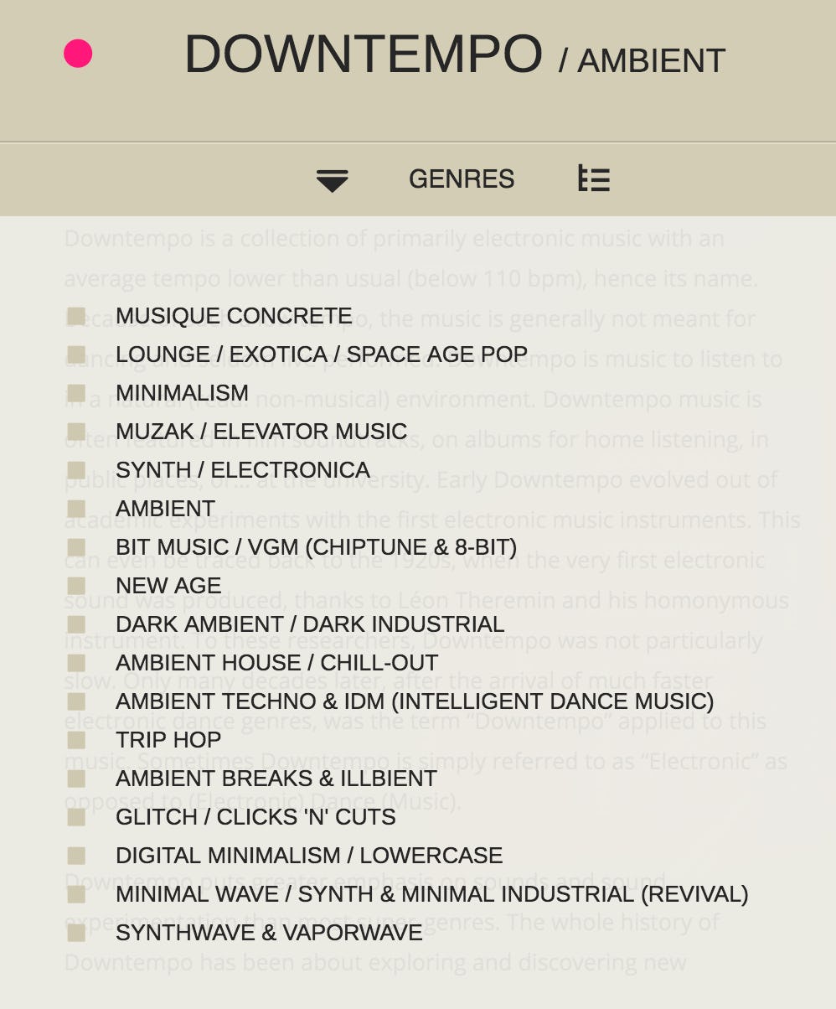Click square marker beside Glitch / Clicks 'N' Cuts
Image resolution: width=836 pixels, height=1009 pixels.
pos(76,817)
